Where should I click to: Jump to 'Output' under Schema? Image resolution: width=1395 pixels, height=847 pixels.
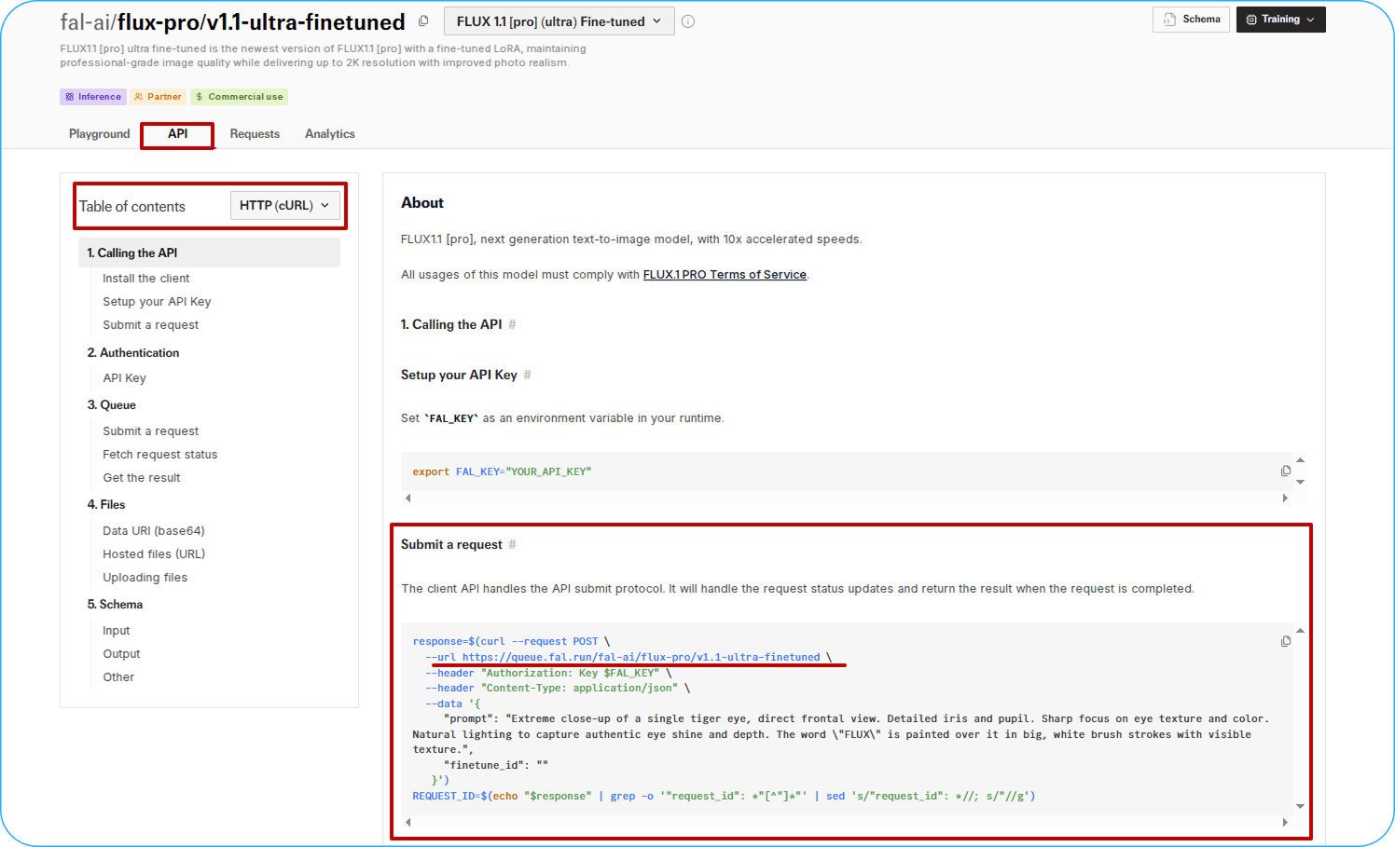point(121,654)
